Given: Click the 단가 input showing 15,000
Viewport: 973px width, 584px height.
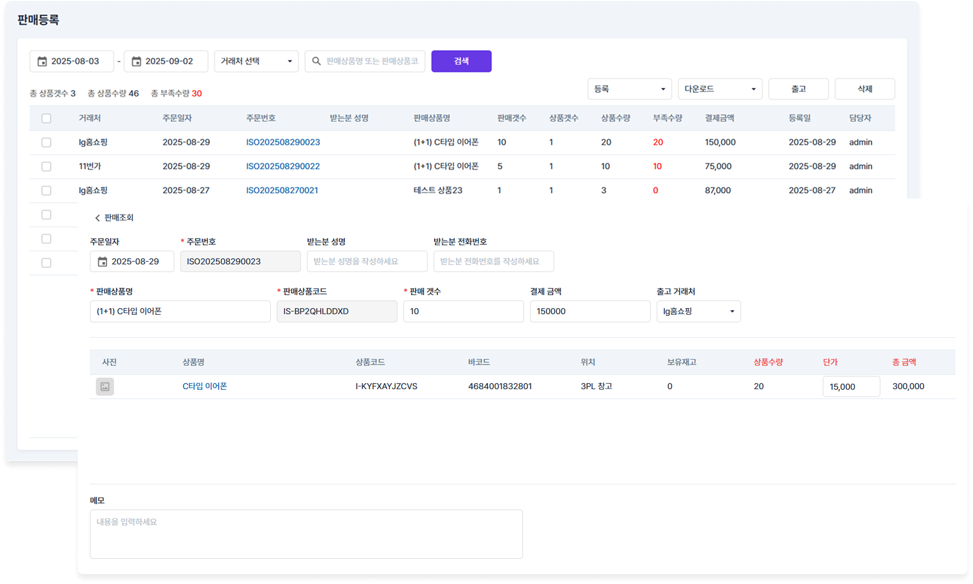Looking at the screenshot, I should [851, 386].
